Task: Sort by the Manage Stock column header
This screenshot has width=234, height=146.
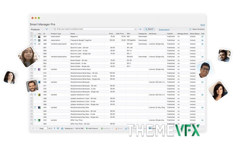Action: point(183,34)
